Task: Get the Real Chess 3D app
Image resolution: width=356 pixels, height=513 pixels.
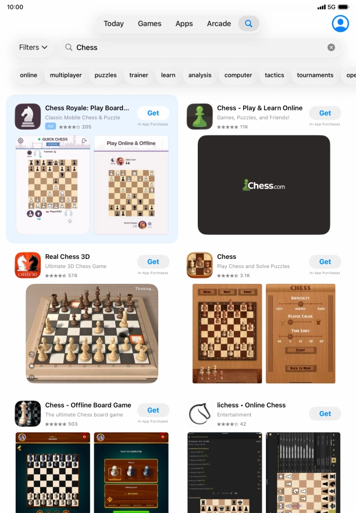Action: 153,262
